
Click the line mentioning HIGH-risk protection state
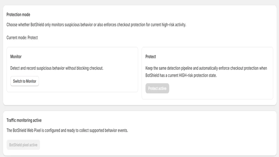[x=181, y=75]
